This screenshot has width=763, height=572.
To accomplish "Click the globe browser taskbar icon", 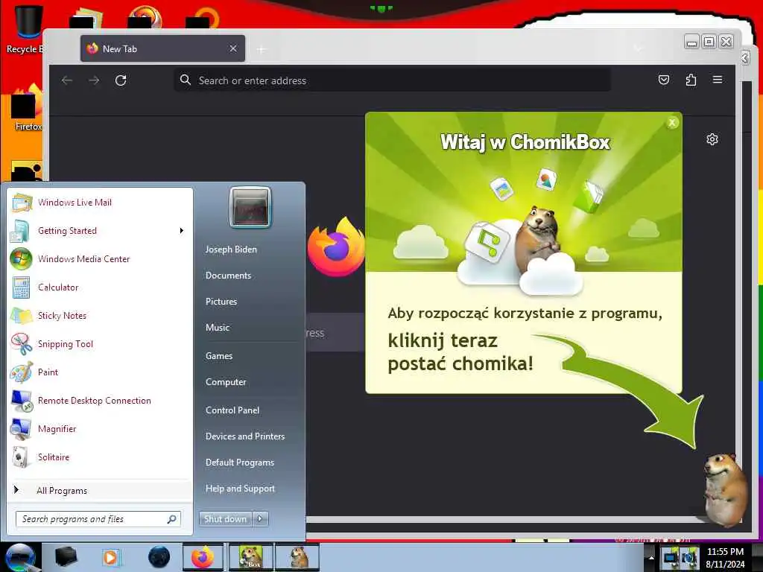I will [x=159, y=557].
